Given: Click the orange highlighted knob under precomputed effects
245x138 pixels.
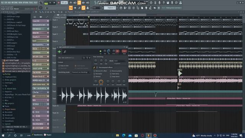Looking at the screenshot, I should click(x=101, y=82).
